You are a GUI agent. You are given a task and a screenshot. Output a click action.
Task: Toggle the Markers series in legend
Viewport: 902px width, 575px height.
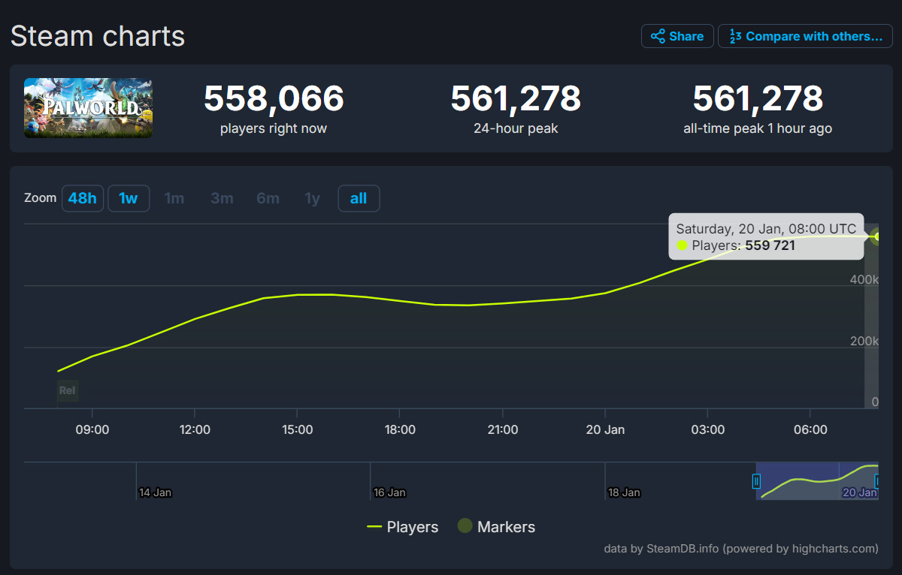click(x=496, y=527)
